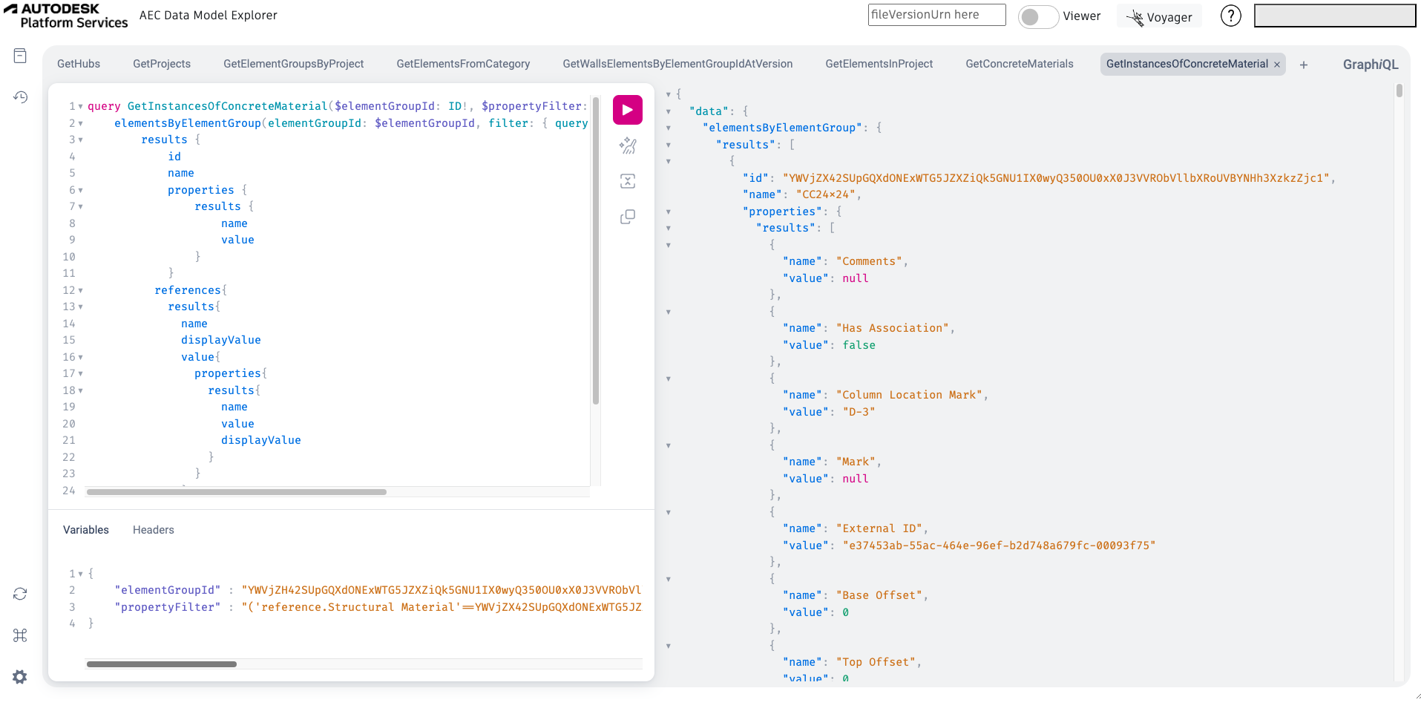The height and width of the screenshot is (714, 1421).
Task: Collapse the references block at line 12
Action: pos(80,290)
